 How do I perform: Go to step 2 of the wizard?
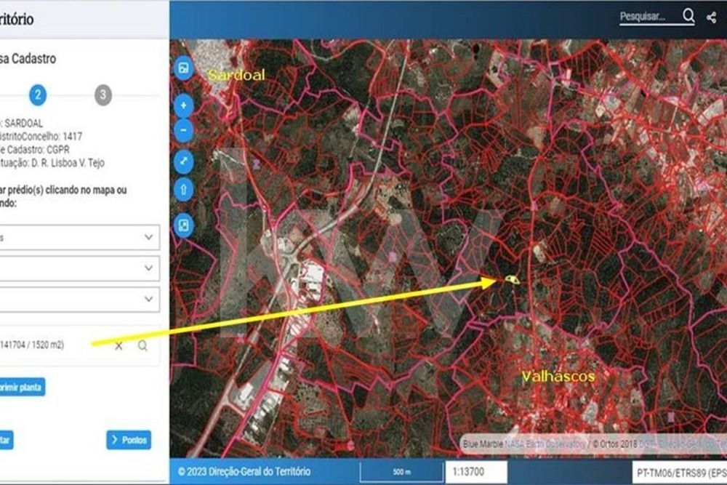[x=38, y=95]
